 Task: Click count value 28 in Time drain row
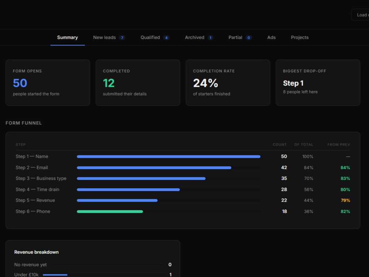tap(284, 189)
